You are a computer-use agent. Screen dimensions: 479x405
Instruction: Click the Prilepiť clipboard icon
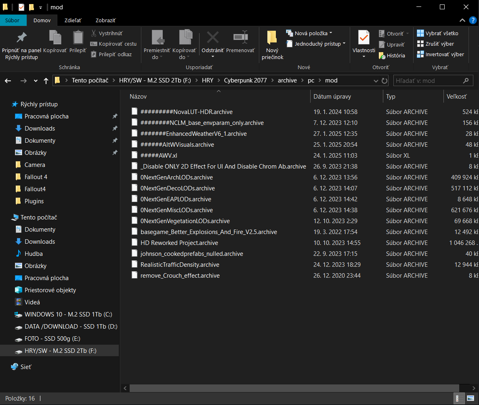click(78, 38)
